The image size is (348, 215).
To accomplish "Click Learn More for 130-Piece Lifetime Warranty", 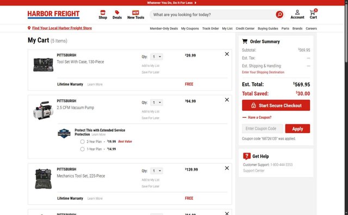I will (95, 85).
